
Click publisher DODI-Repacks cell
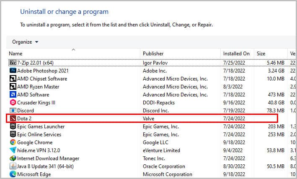158,102
